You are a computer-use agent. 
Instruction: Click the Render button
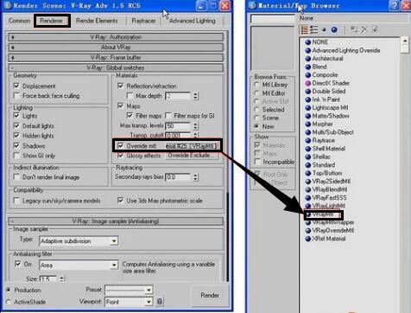coord(210,296)
